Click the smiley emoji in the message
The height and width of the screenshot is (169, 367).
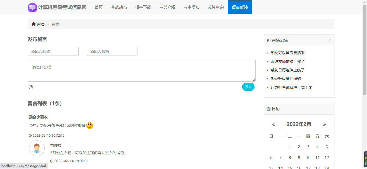click(x=90, y=125)
